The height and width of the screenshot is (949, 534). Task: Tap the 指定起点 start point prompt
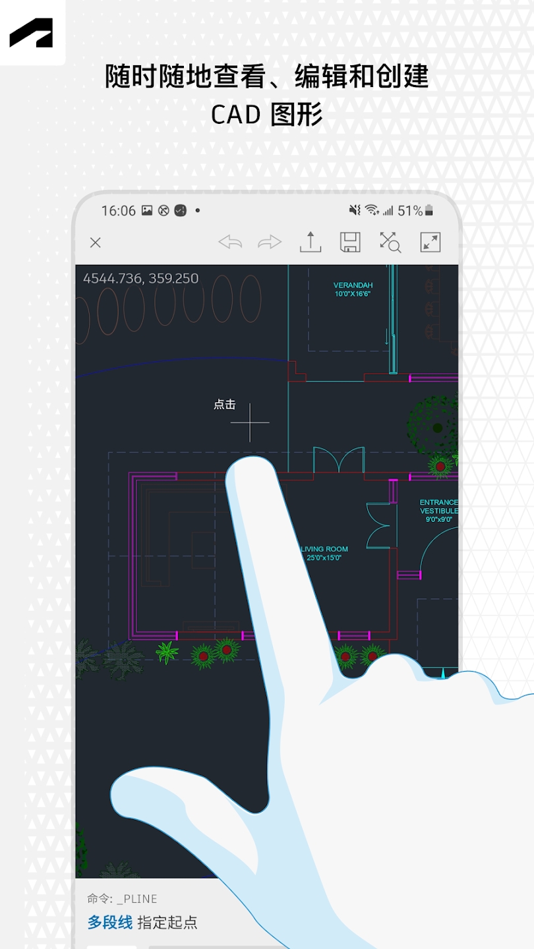[167, 923]
